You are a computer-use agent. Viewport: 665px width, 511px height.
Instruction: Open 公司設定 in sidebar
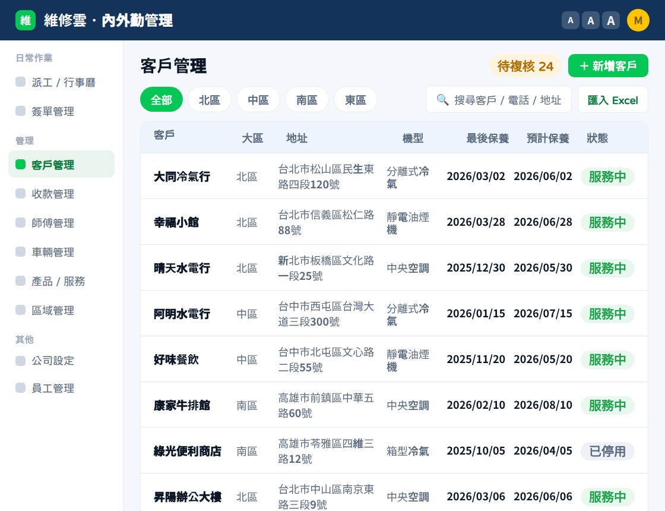tap(62, 361)
